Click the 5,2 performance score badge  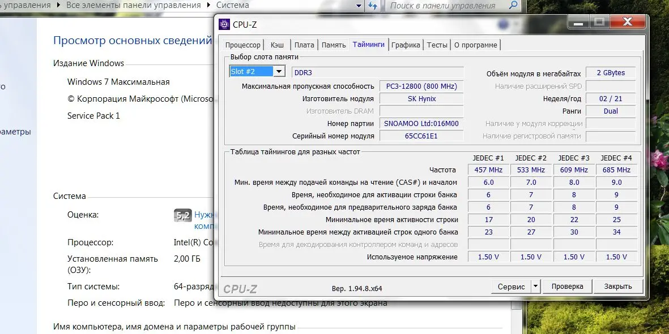[182, 215]
